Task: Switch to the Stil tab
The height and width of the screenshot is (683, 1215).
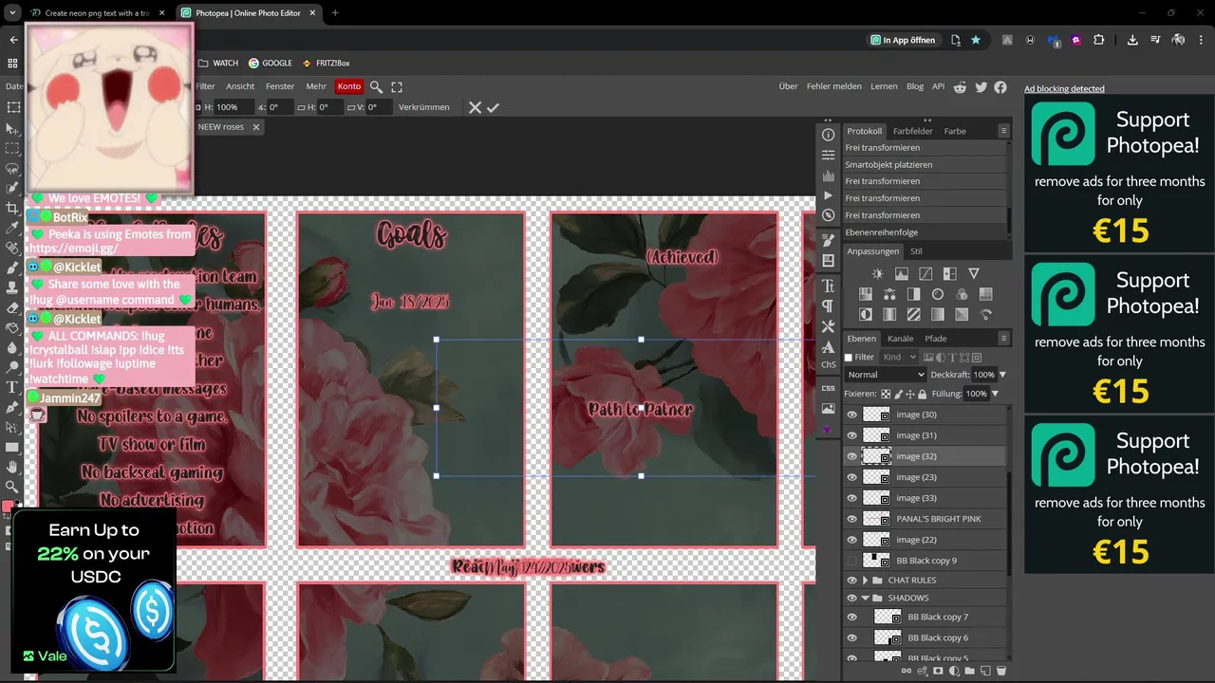Action: pos(916,251)
